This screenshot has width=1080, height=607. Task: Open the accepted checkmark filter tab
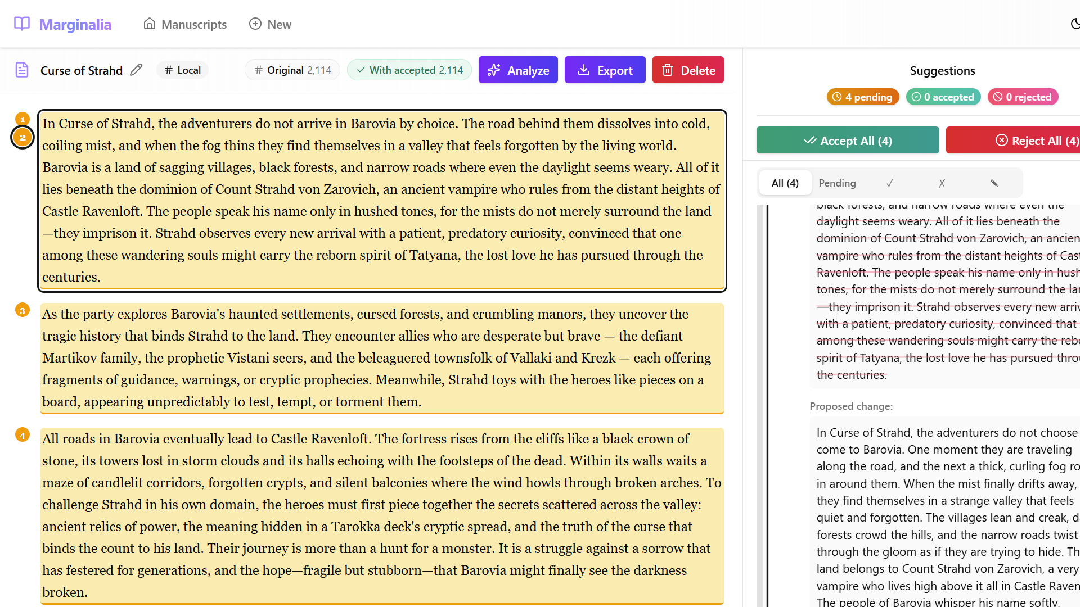[x=889, y=183]
